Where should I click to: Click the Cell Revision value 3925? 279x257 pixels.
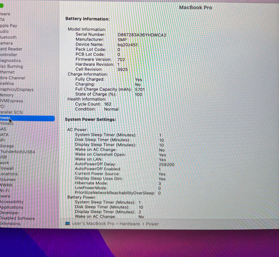(x=122, y=69)
